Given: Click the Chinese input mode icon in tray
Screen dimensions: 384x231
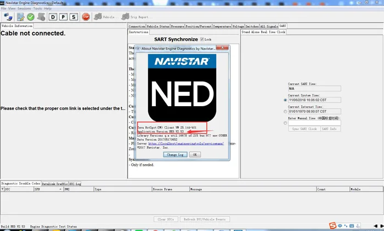Looking at the screenshot, I should 340,226.
